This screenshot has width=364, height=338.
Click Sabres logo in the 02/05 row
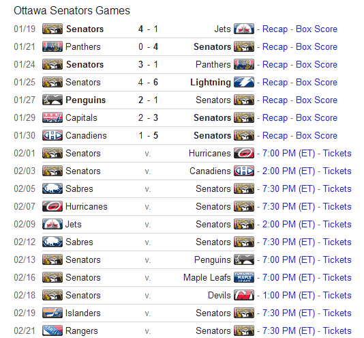click(52, 188)
